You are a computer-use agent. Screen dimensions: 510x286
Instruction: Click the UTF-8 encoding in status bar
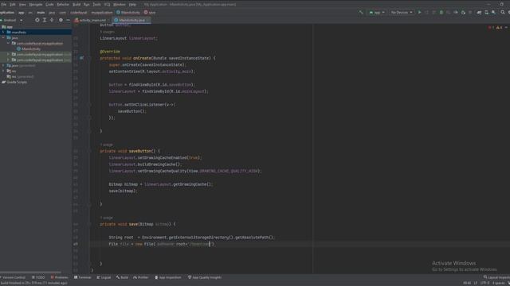(485, 283)
